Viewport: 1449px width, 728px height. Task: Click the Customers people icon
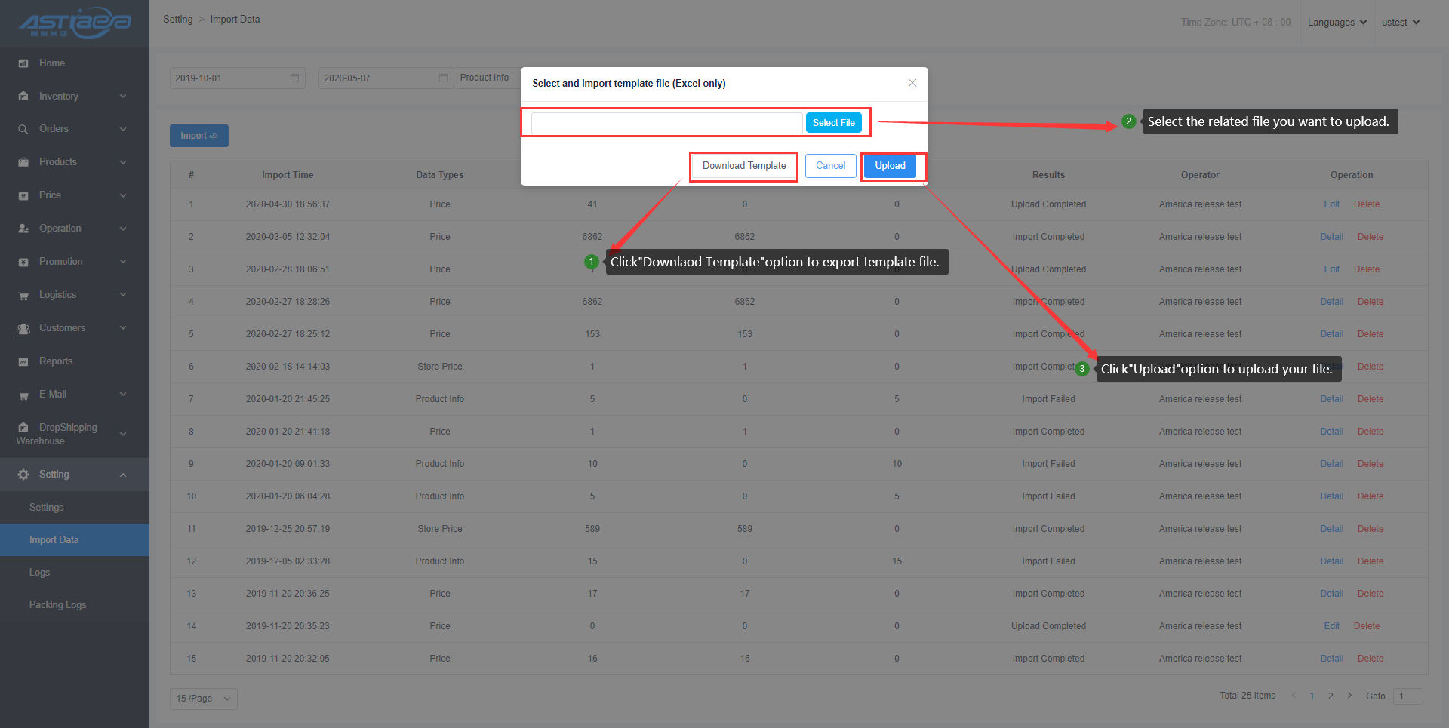point(23,328)
